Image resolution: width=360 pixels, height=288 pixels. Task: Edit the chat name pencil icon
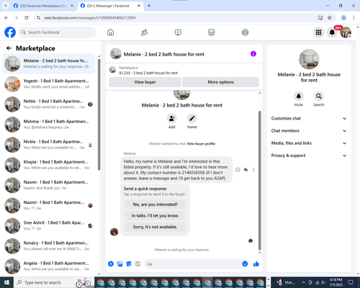point(192,118)
